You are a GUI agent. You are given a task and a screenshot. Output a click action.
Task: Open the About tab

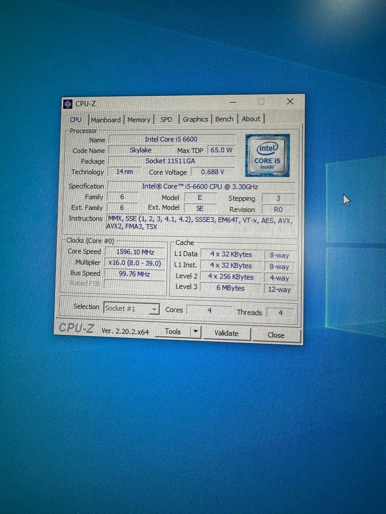coord(251,118)
